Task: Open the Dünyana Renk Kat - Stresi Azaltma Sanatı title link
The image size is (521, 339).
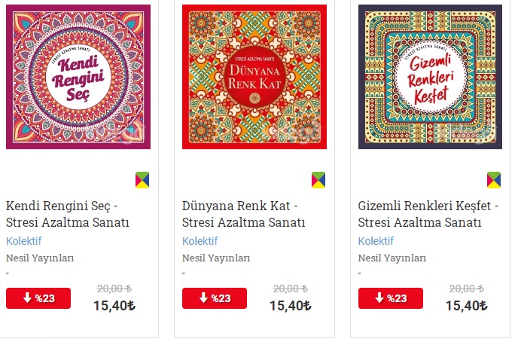Action: [243, 214]
